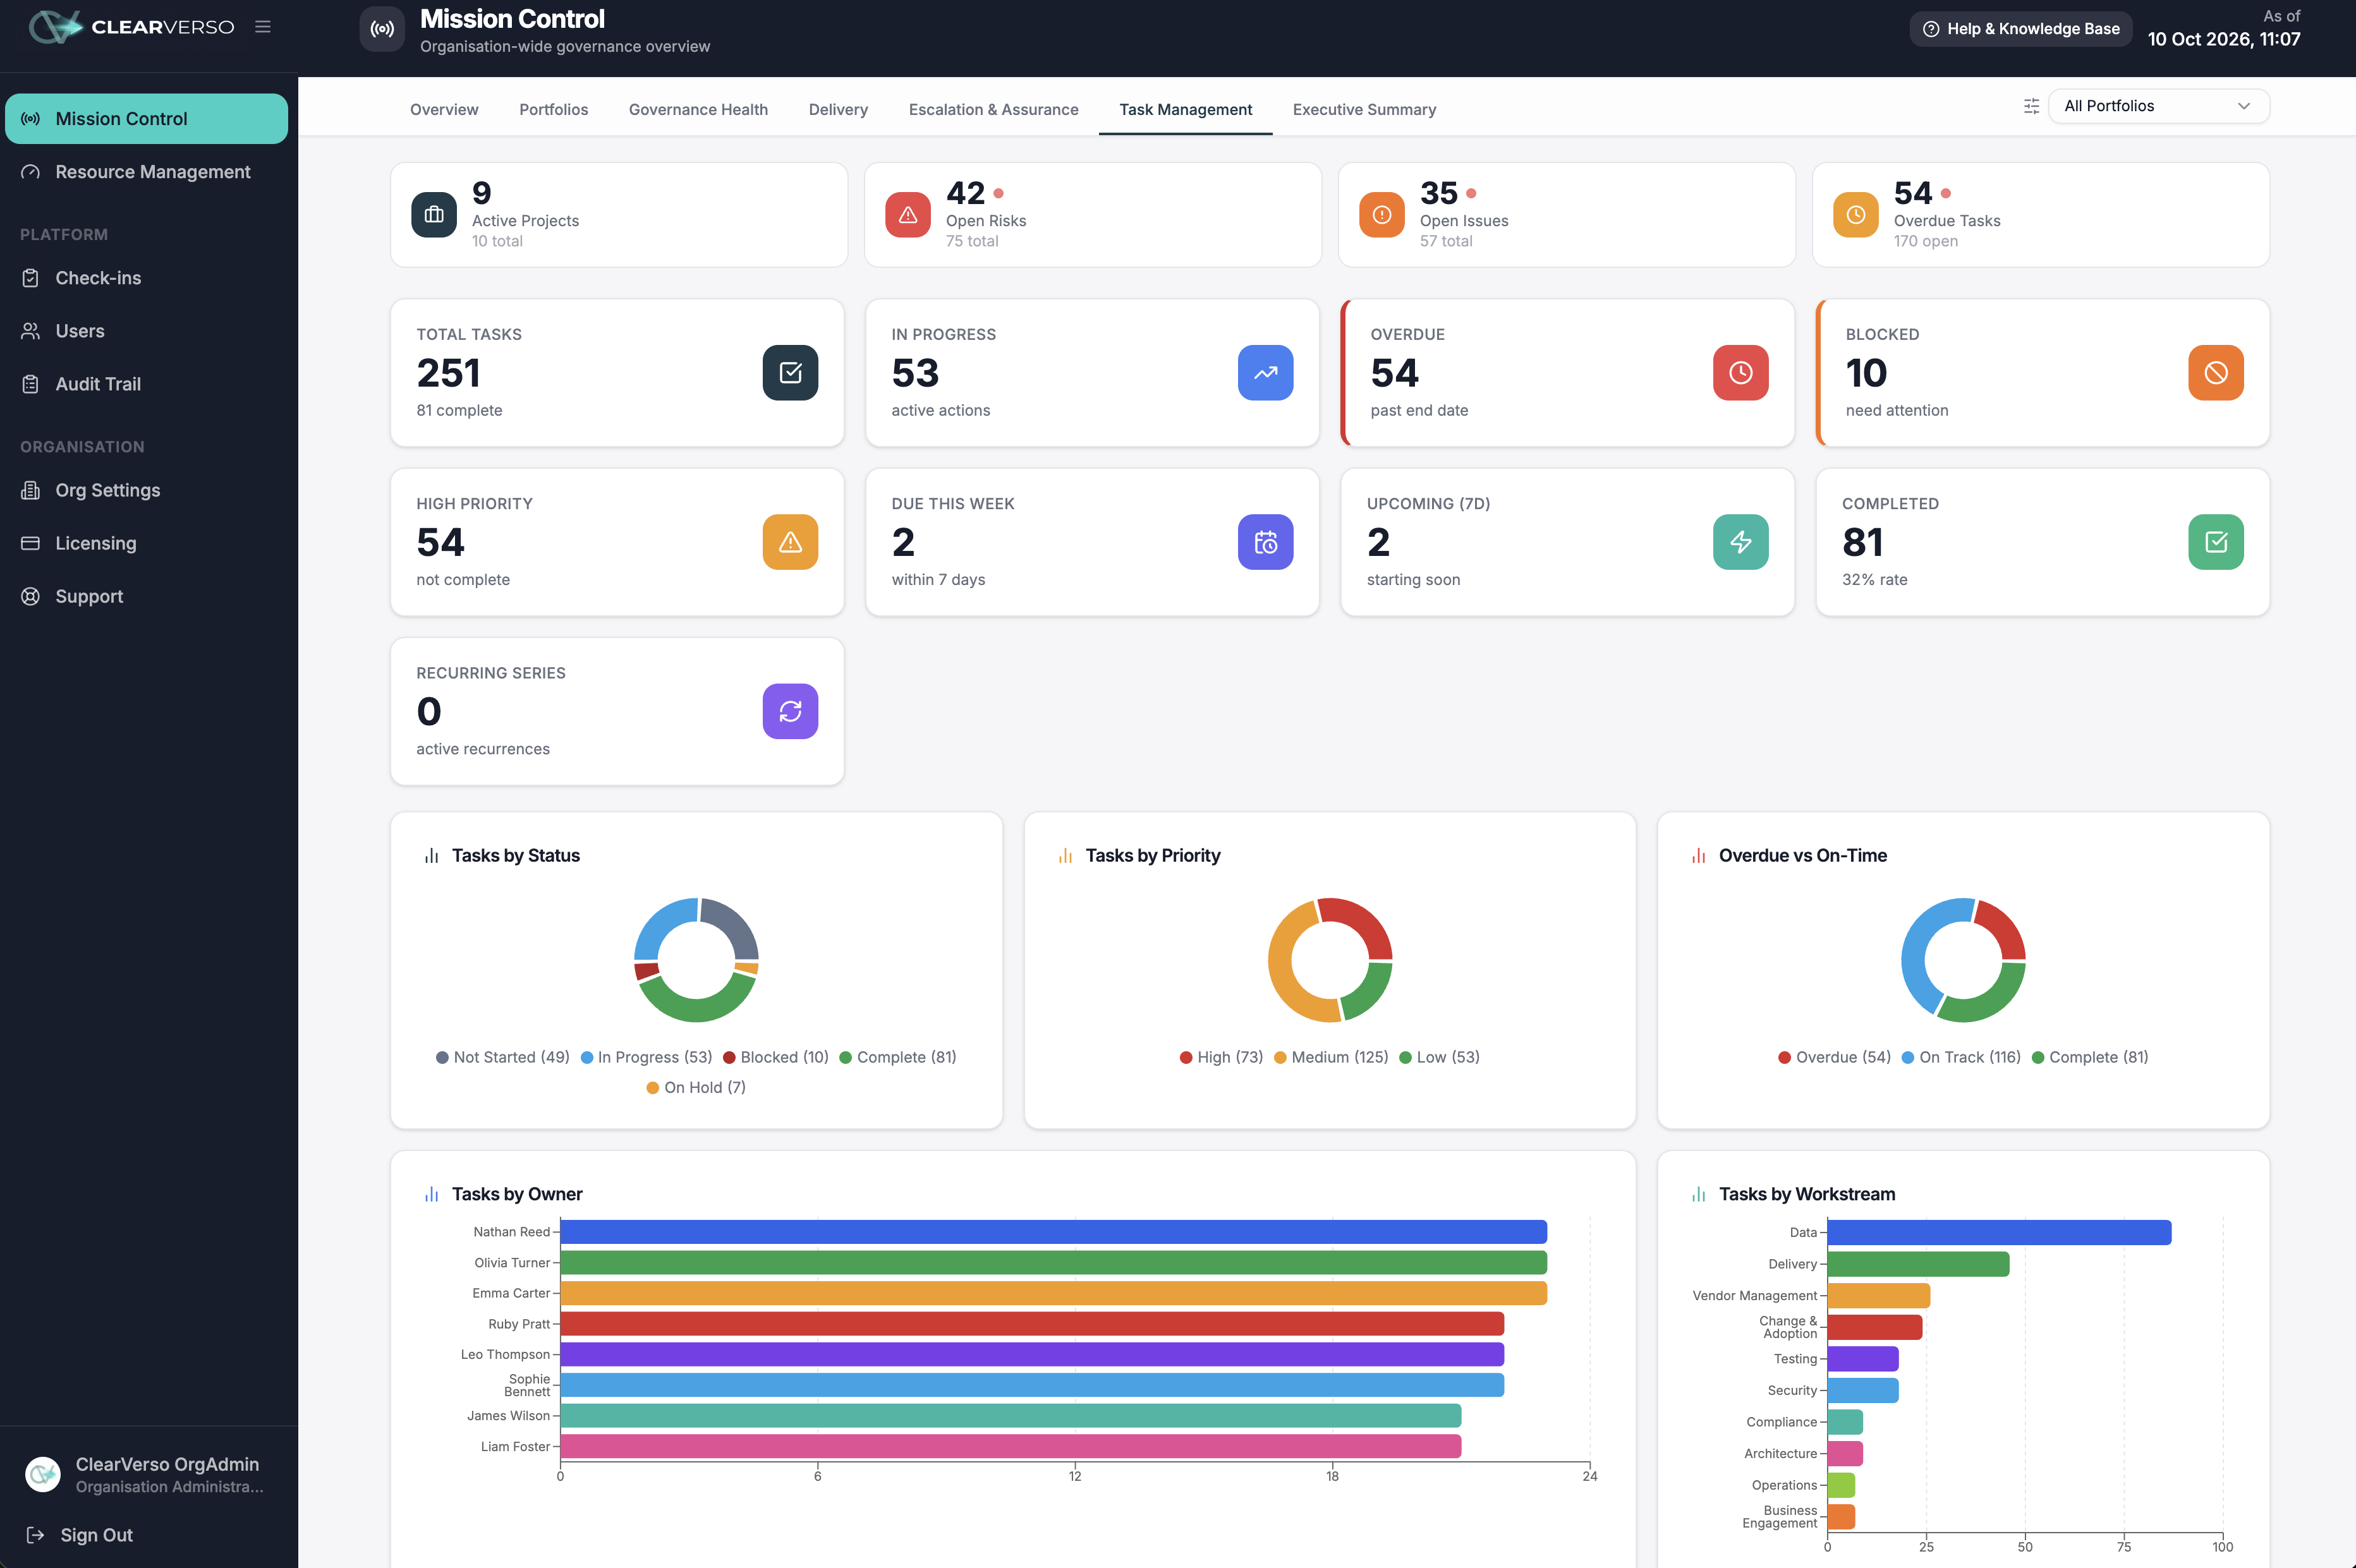This screenshot has width=2356, height=1568.
Task: Click the Tasks by Status donut chart
Action: (x=696, y=960)
